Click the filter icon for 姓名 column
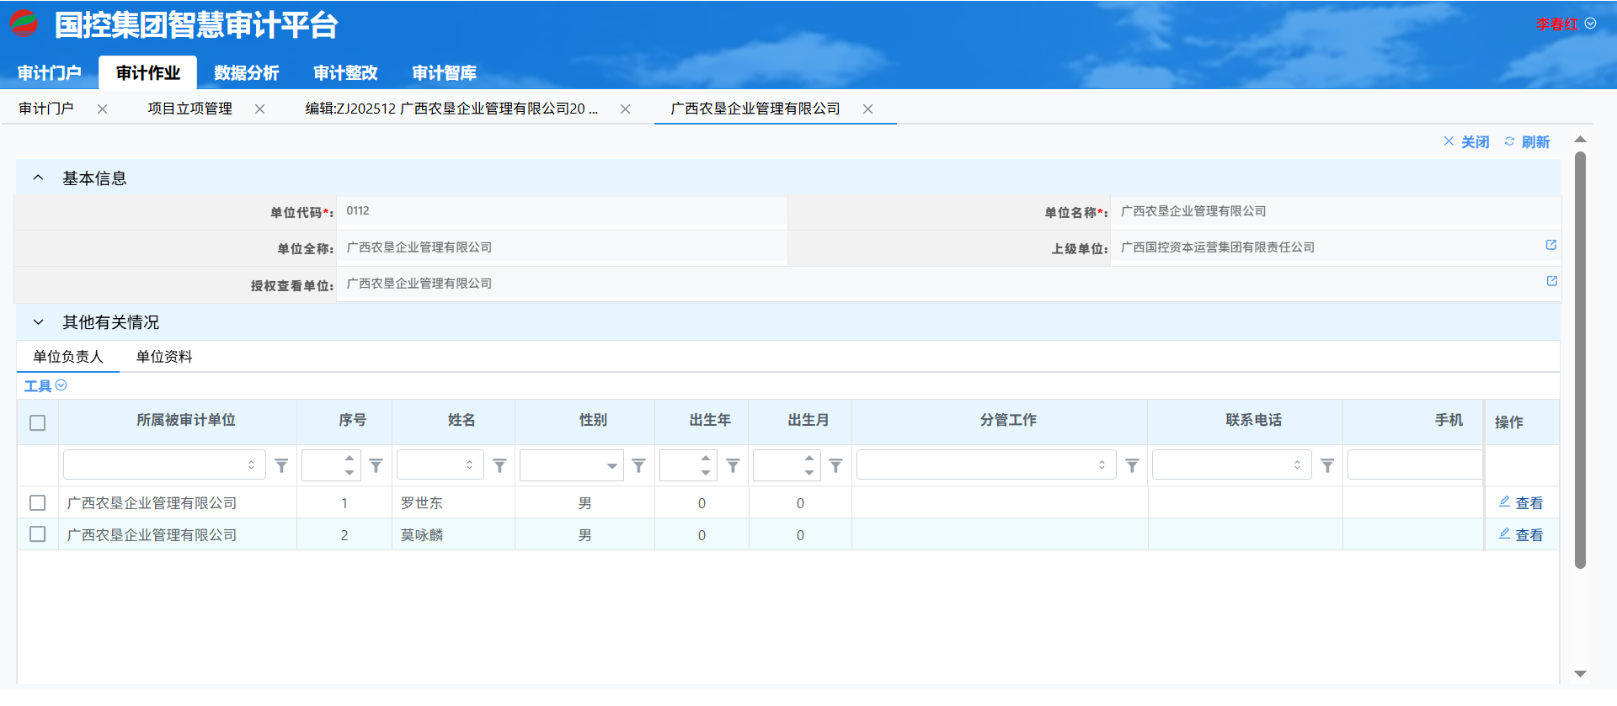The image size is (1617, 706). coord(499,465)
